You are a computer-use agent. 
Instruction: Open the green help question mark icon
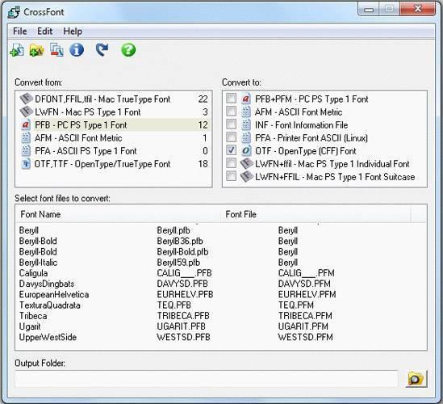click(128, 50)
